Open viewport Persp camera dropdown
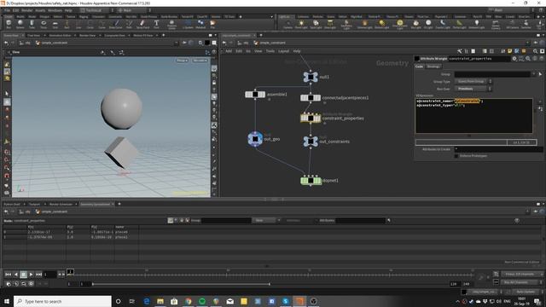The width and height of the screenshot is (546, 307). 182,61
